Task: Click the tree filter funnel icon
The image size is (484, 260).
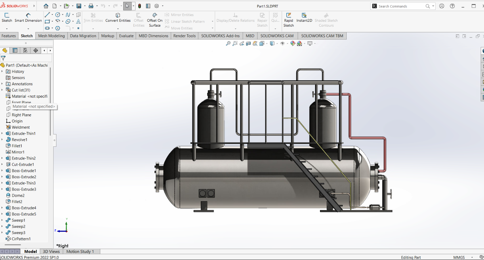Action: (x=3, y=58)
